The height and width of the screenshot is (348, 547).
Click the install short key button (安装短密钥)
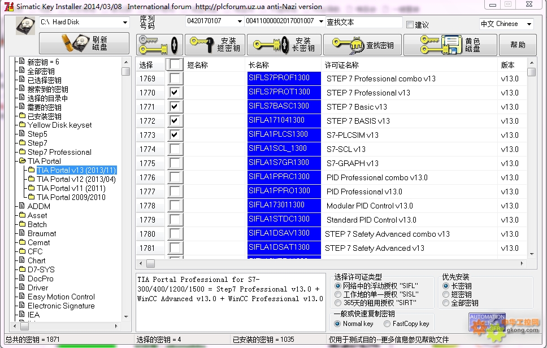(215, 45)
